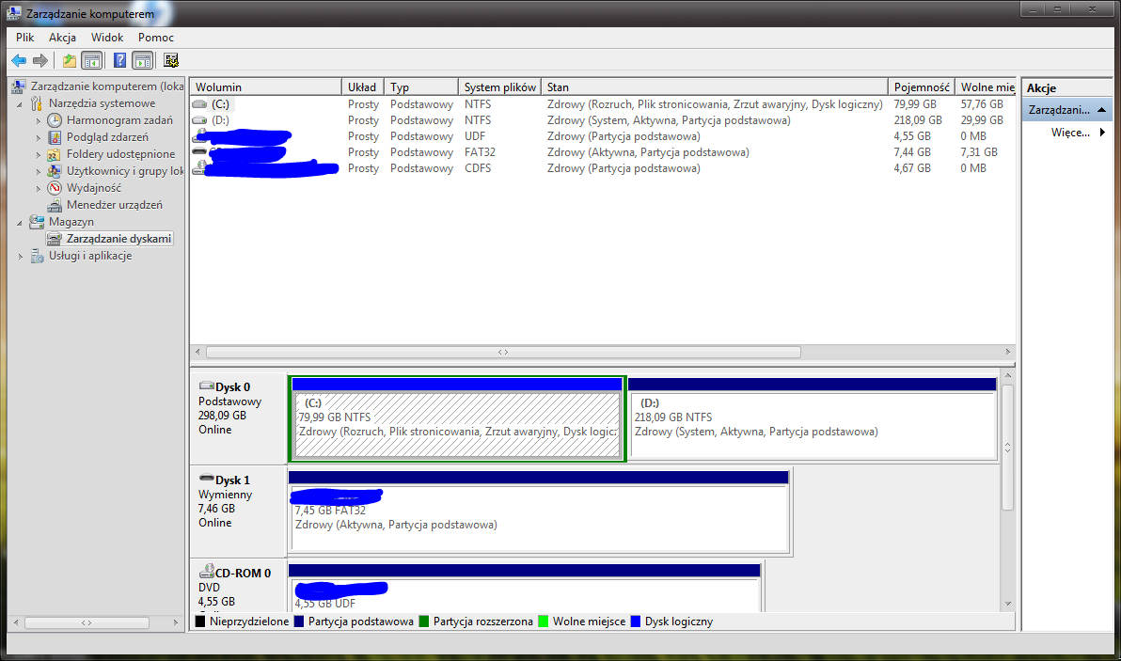Click the Menedżer urządzeń icon

coord(55,205)
